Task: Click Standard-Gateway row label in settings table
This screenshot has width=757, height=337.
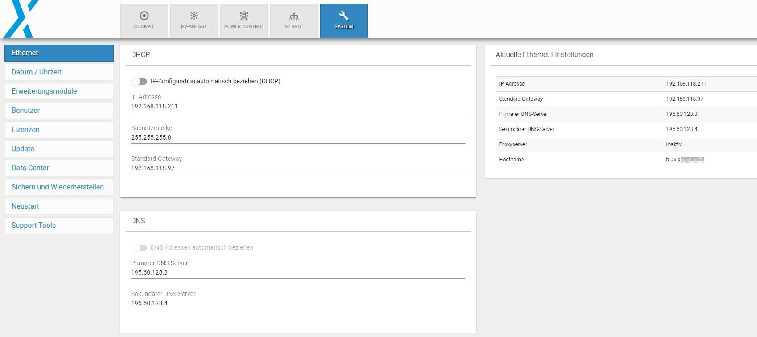Action: [521, 99]
